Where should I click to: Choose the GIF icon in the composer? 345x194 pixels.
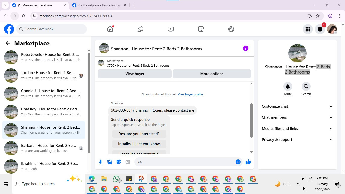coord(128,162)
